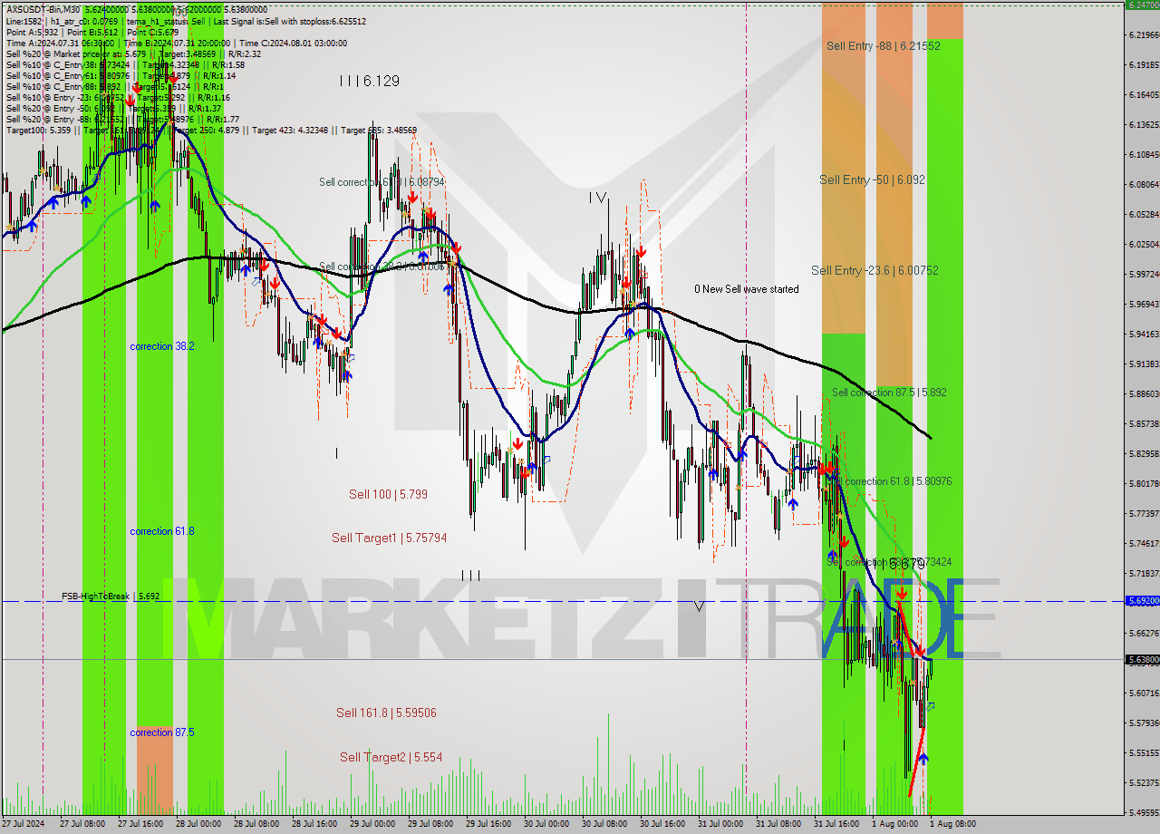Click the '30 Jul 08:00' time axis label
This screenshot has height=834, width=1160.
pyautogui.click(x=604, y=824)
